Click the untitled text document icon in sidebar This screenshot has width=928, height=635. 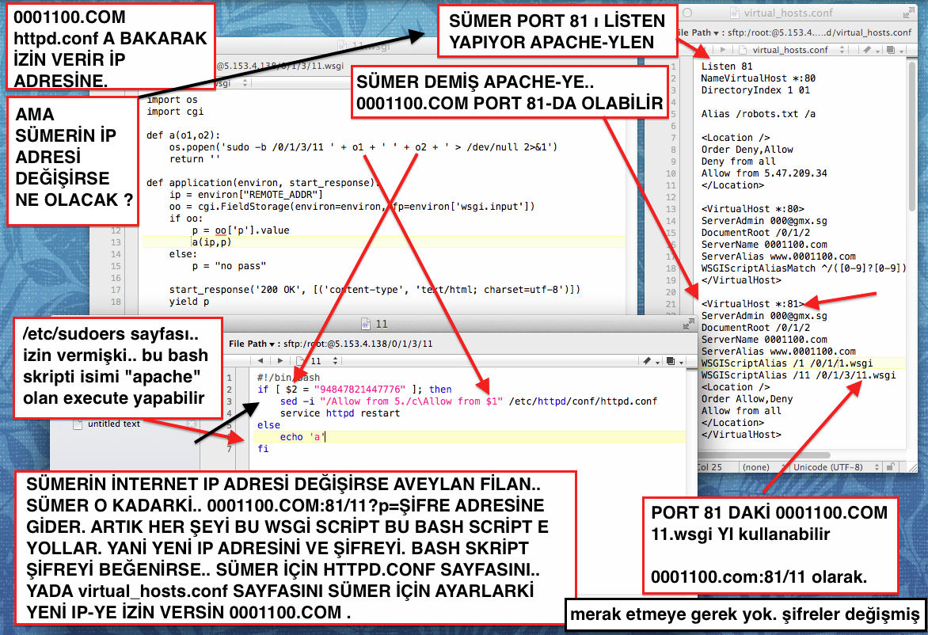tap(78, 424)
